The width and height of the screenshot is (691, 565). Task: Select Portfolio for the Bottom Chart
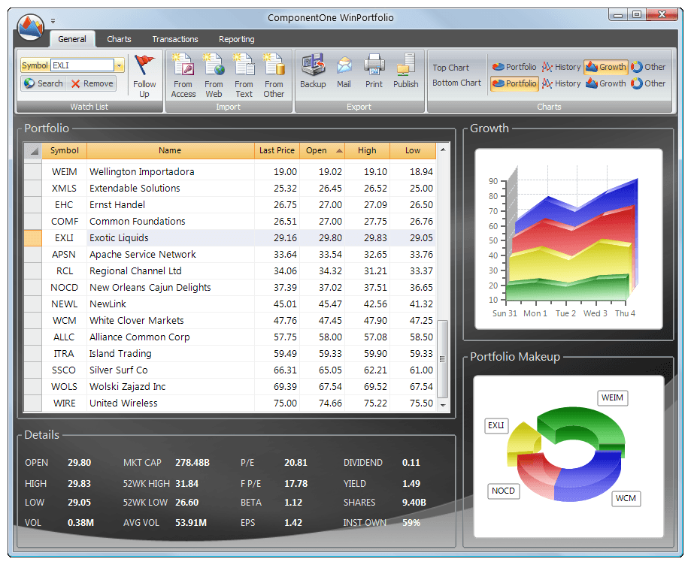point(514,83)
